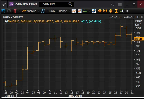The image size is (144, 99).
Task: Click the July 2018 axis label
Action: point(75,96)
